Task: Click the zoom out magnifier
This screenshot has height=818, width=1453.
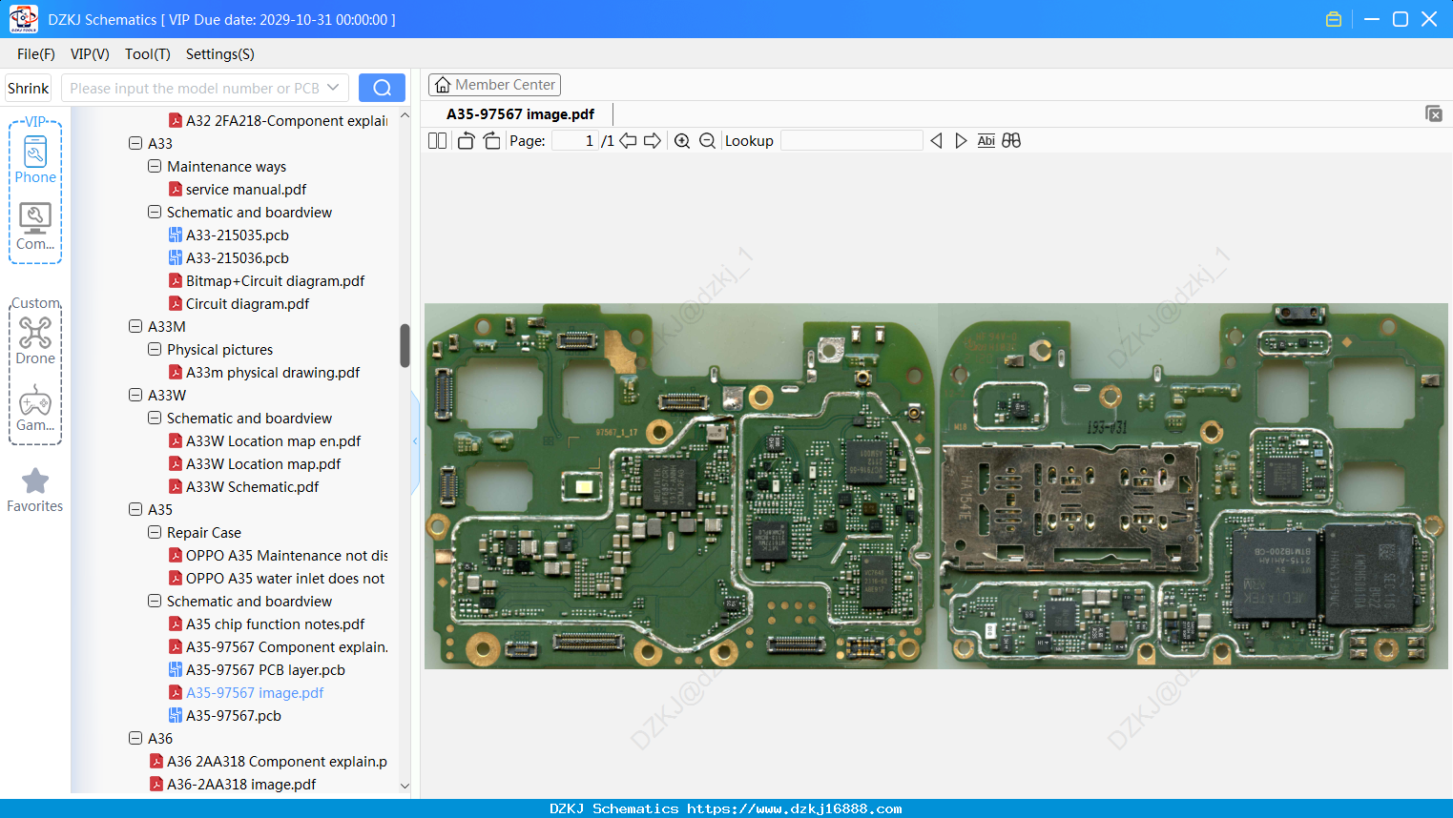Action: 707,141
